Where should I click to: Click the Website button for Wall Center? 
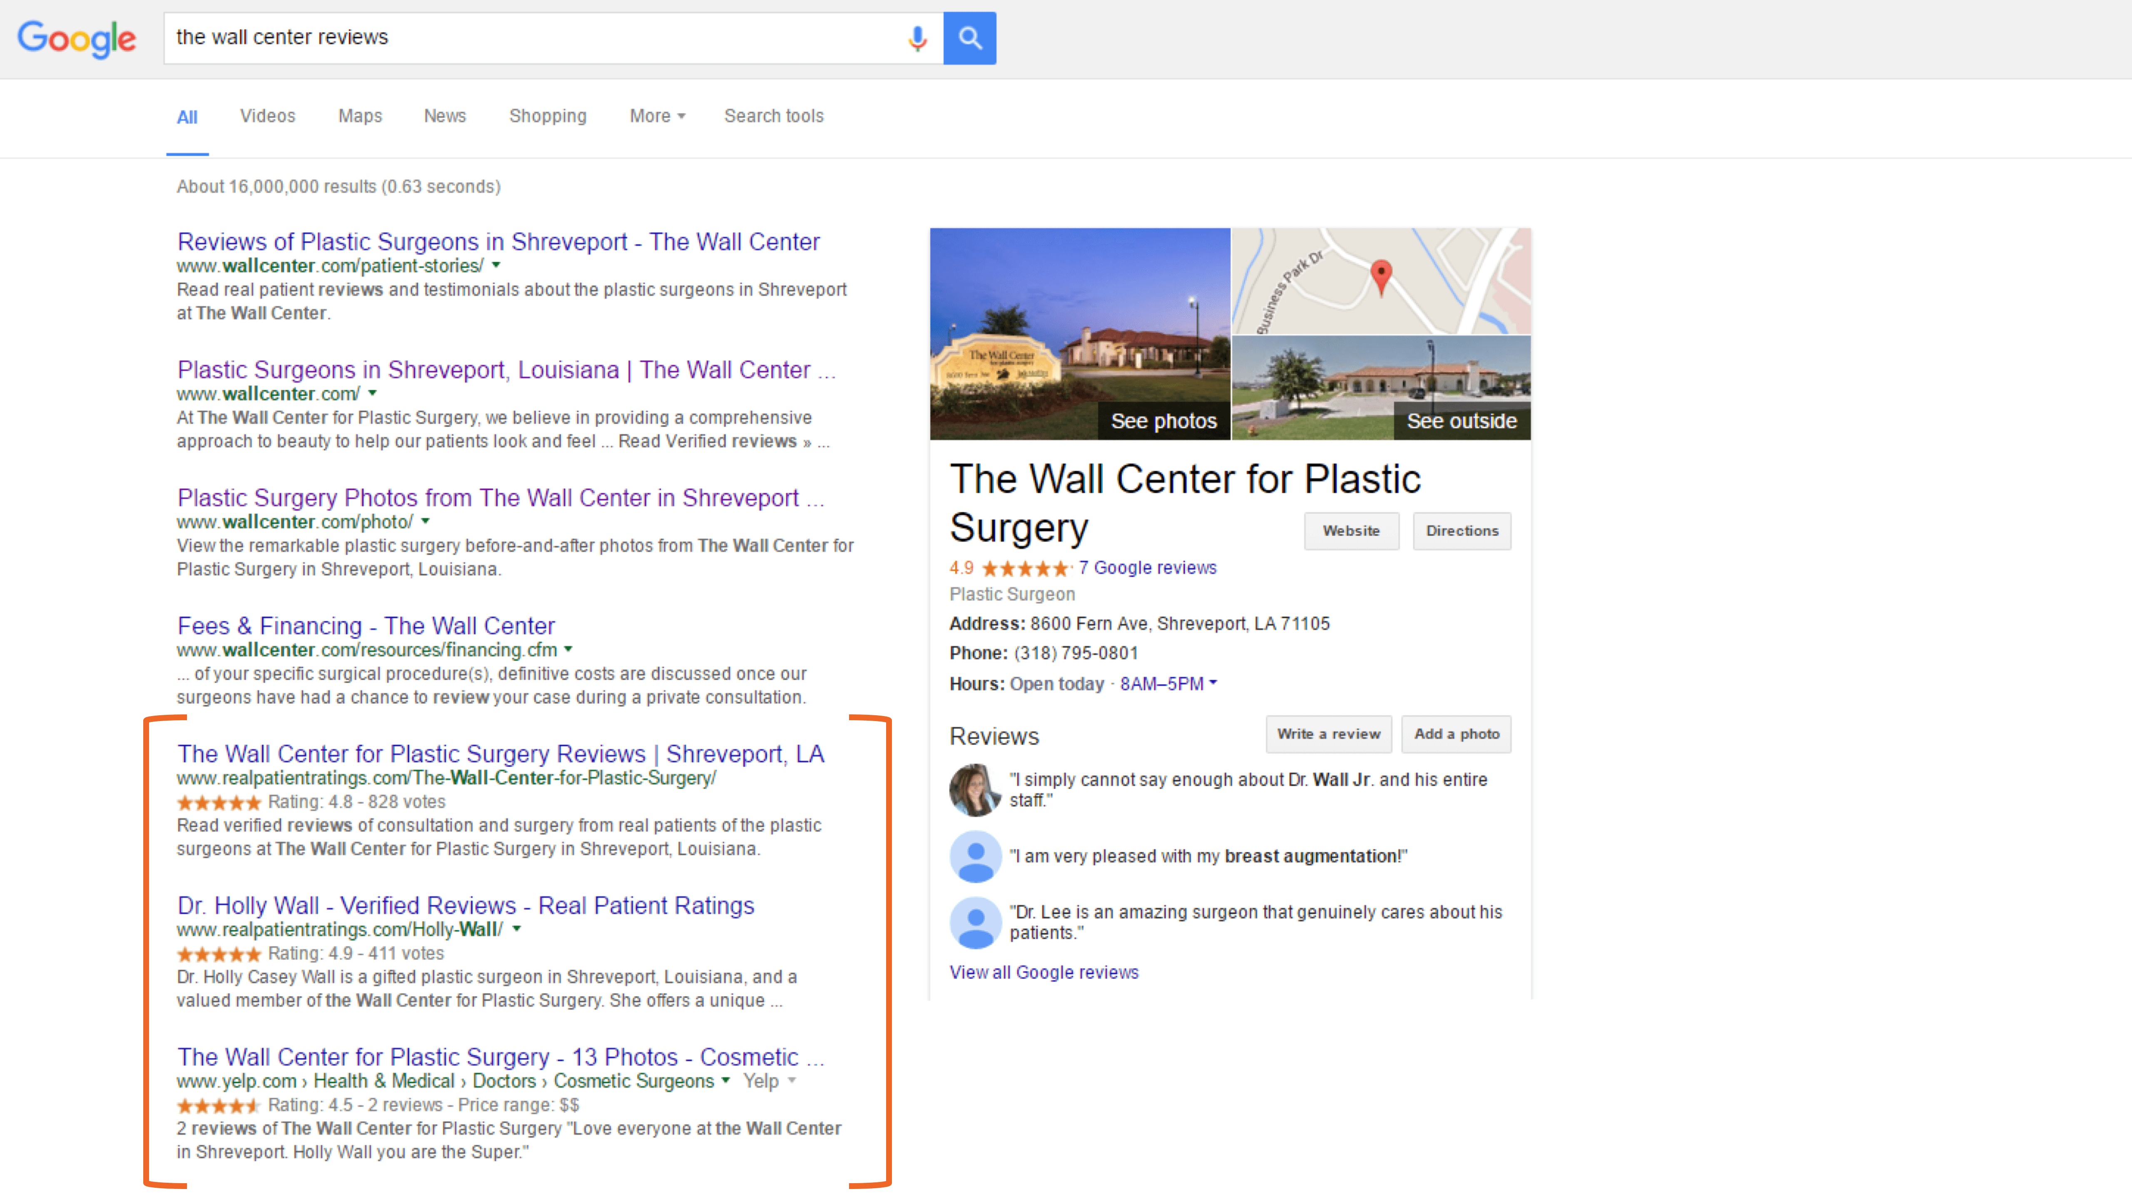pos(1349,530)
